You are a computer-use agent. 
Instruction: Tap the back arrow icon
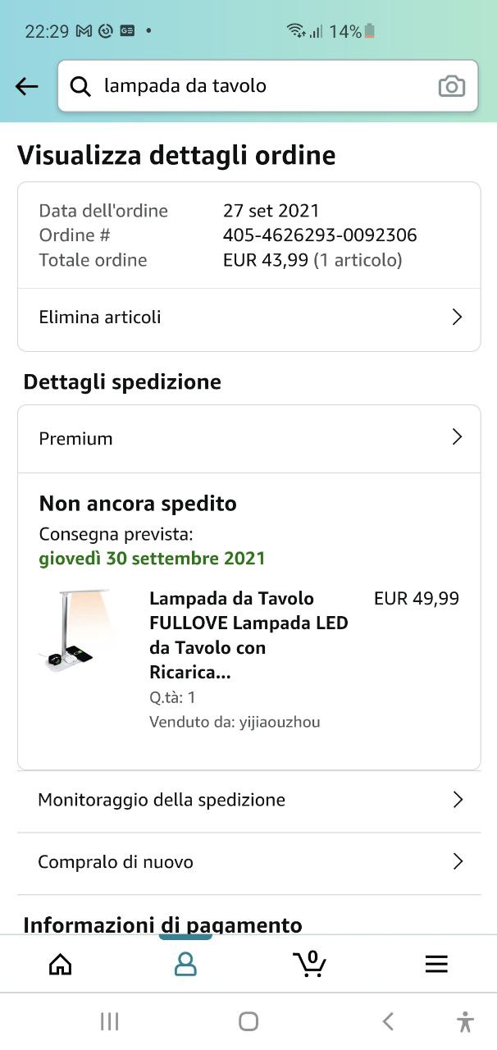click(27, 86)
